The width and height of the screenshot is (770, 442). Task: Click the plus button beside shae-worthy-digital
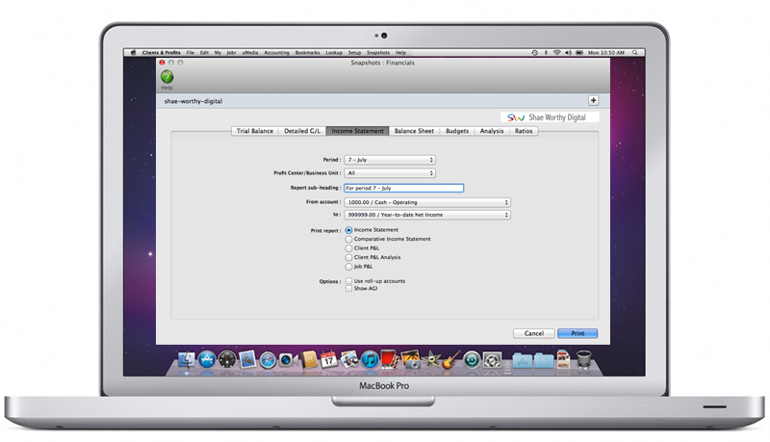click(x=593, y=100)
